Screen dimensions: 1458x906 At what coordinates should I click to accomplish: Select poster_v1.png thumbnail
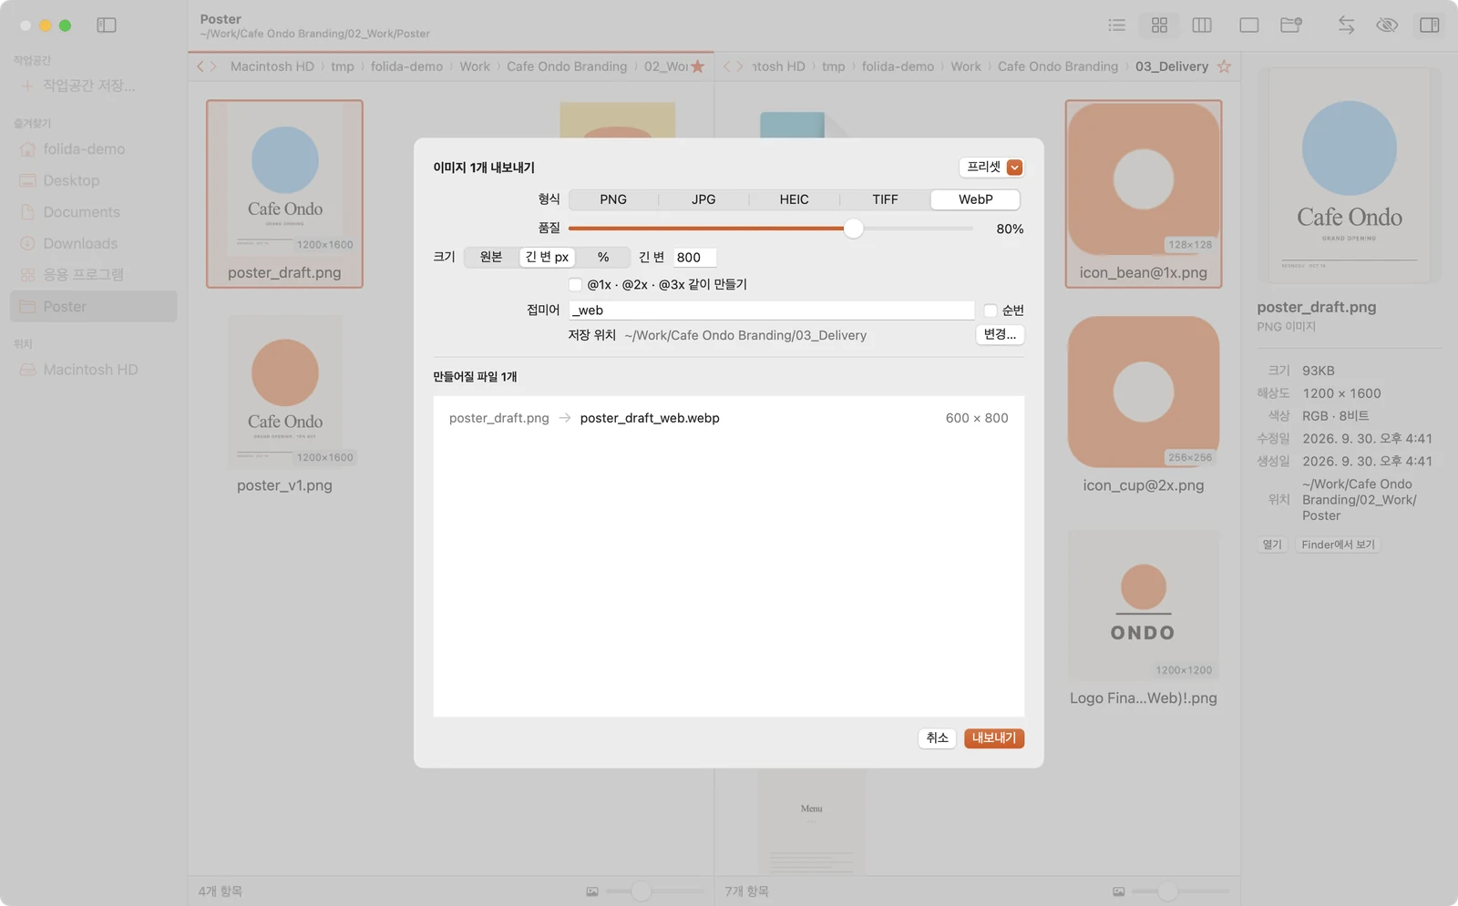pos(284,392)
